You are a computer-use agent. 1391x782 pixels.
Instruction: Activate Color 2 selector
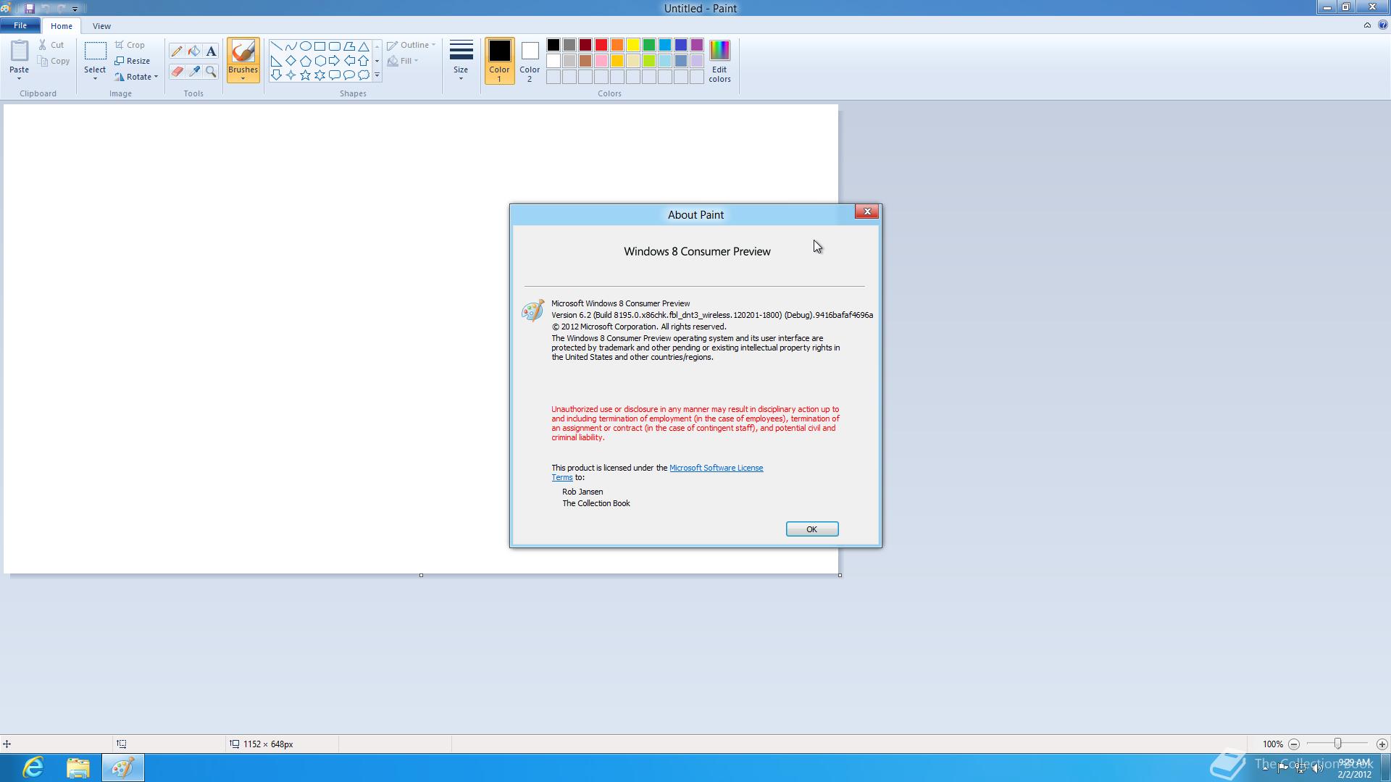[529, 61]
